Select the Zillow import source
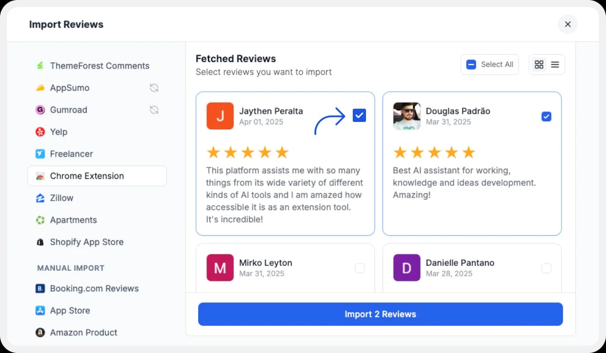606x353 pixels. pos(62,198)
